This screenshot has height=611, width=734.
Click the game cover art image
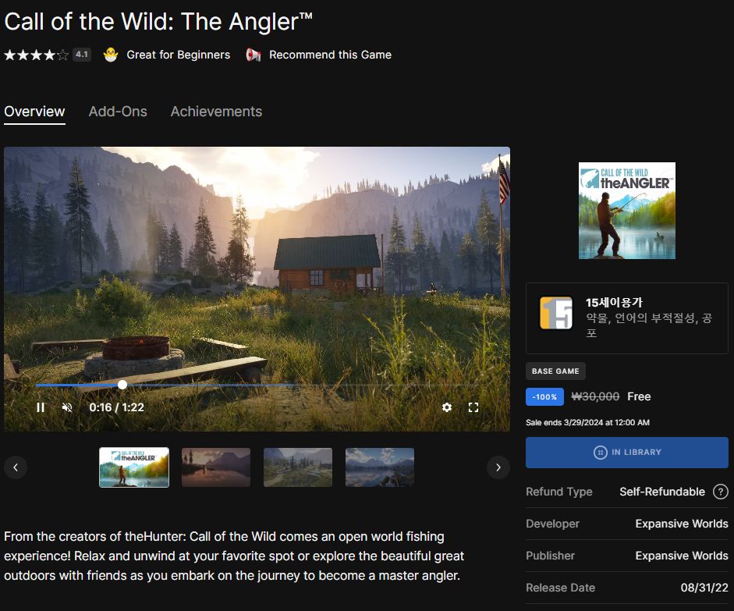[x=627, y=211]
